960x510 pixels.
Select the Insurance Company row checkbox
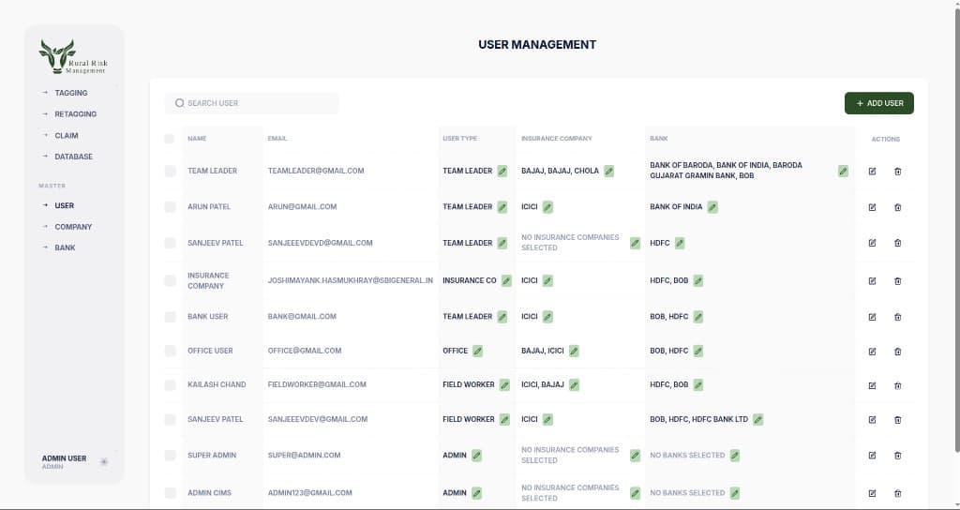[x=171, y=280]
